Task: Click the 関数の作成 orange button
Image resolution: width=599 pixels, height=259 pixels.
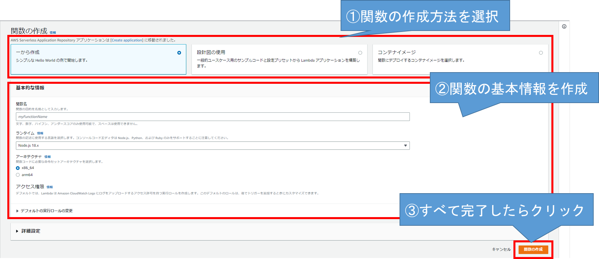Action: (533, 249)
